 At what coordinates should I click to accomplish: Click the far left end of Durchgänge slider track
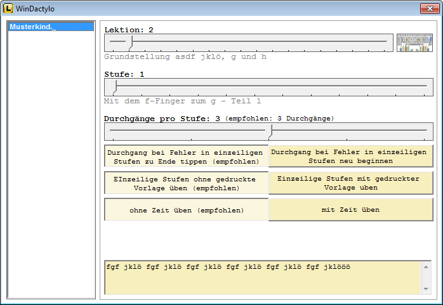tap(111, 131)
